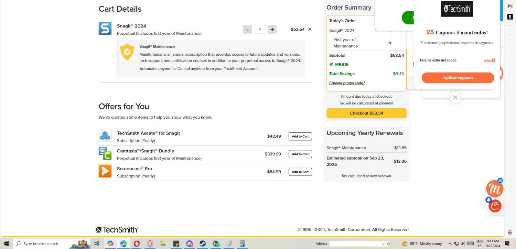Click the TechSmith logo in the footer
This screenshot has width=516, height=249.
coord(117,229)
